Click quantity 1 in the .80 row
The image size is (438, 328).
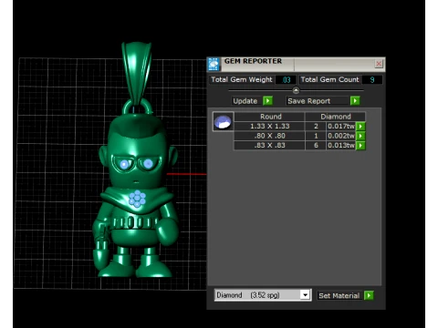[x=316, y=136]
